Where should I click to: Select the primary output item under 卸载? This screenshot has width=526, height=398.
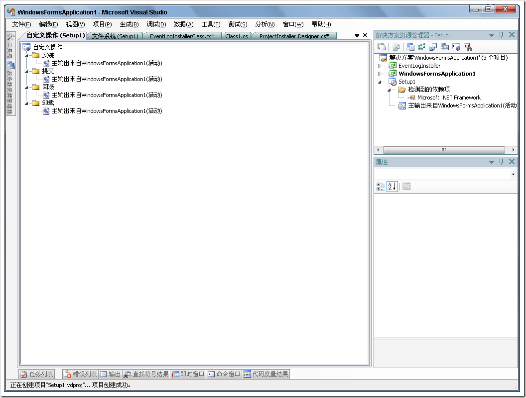pos(107,111)
